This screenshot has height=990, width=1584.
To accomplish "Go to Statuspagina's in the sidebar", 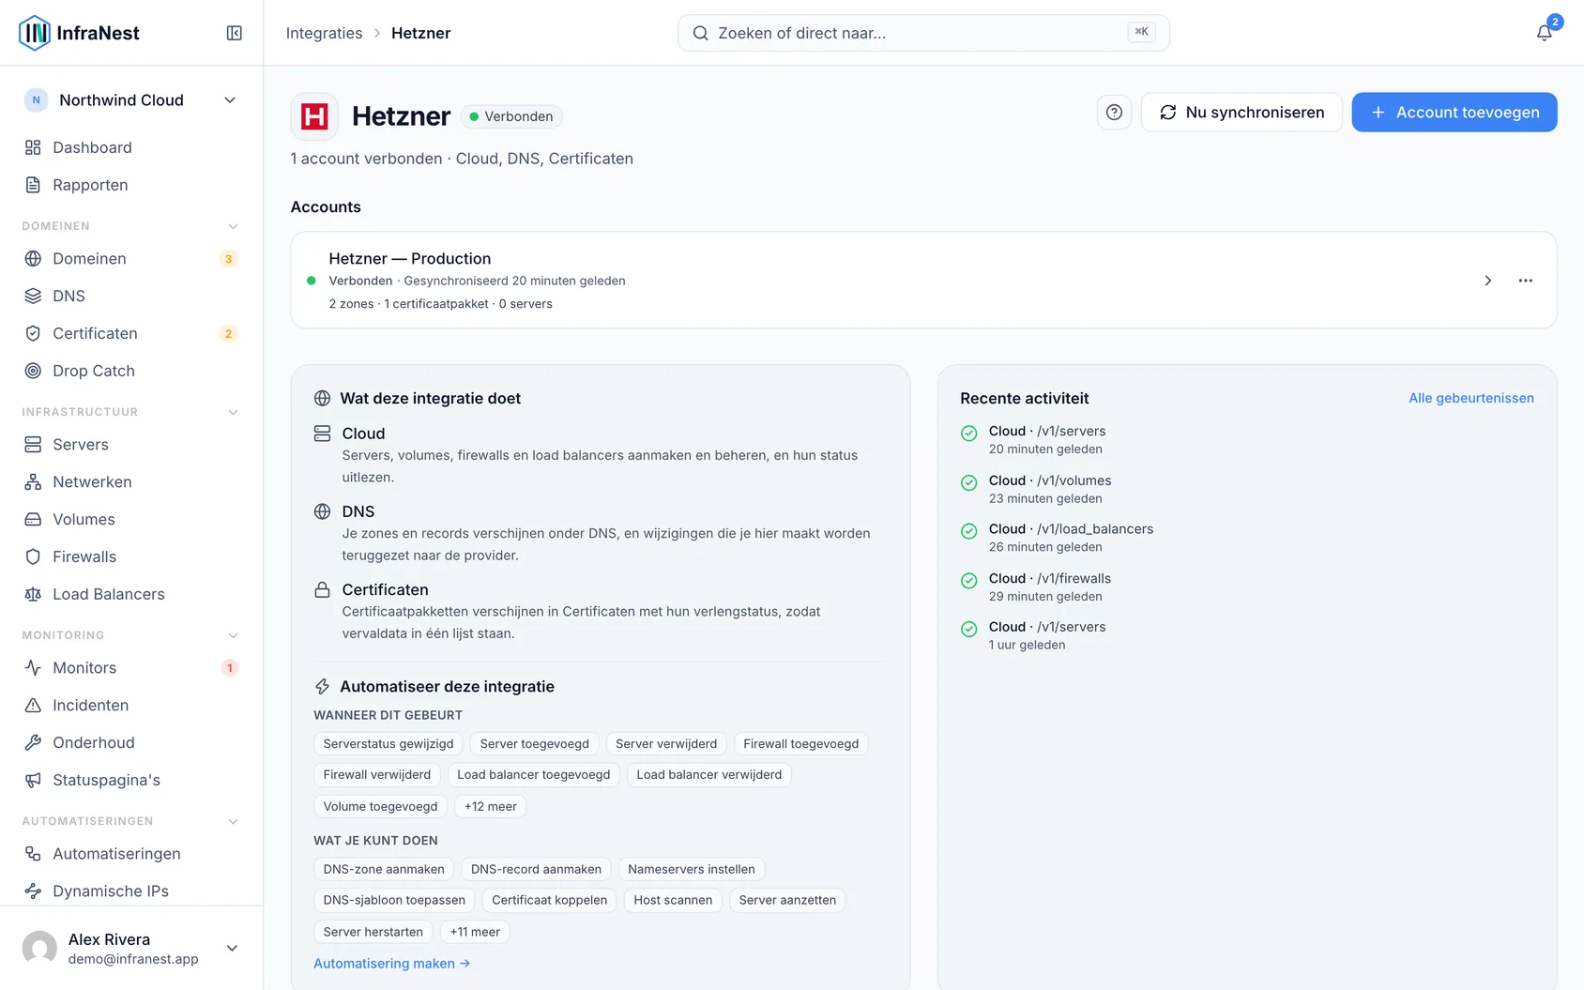I will pyautogui.click(x=131, y=780).
